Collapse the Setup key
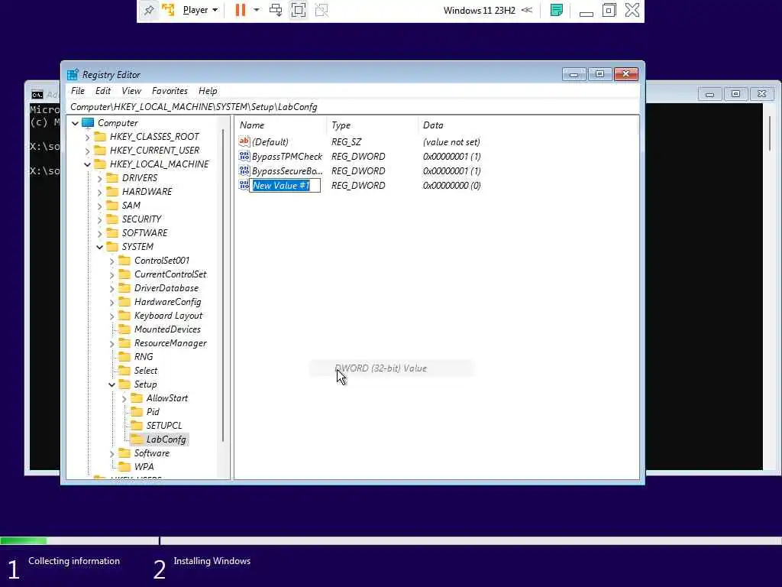Screen dimensions: 782x587 [111, 384]
